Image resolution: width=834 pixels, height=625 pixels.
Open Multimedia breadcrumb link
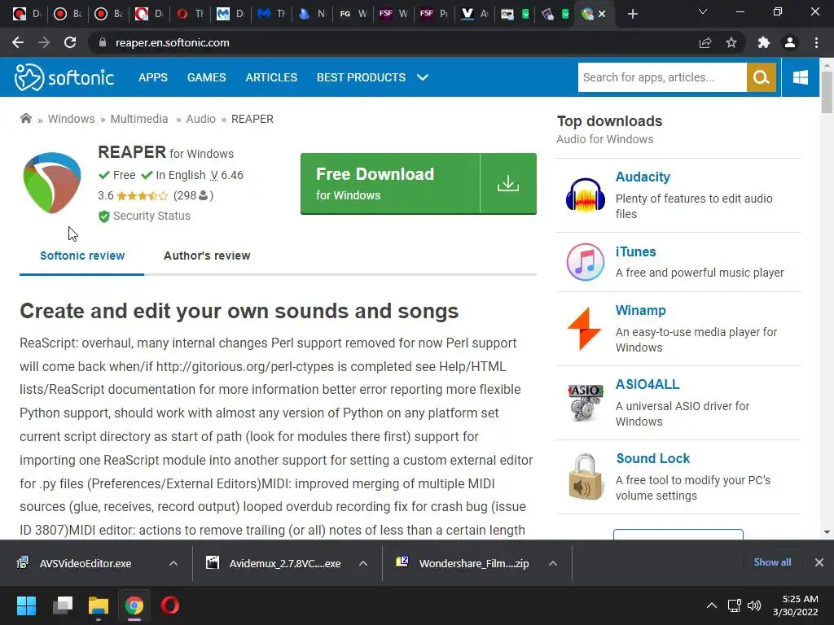pyautogui.click(x=138, y=119)
